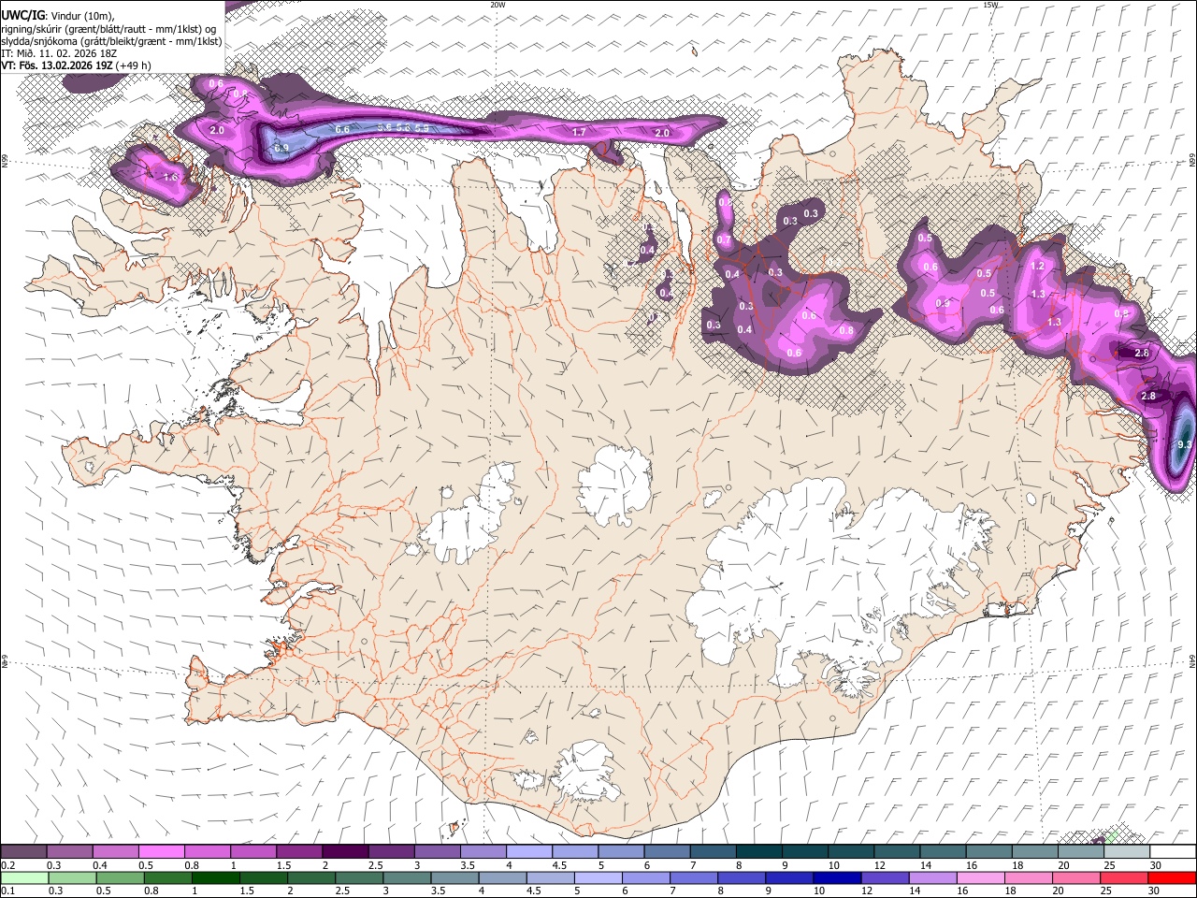Click the bright pink 0.5 swatch on snow scale
The image size is (1197, 898).
click(x=162, y=852)
